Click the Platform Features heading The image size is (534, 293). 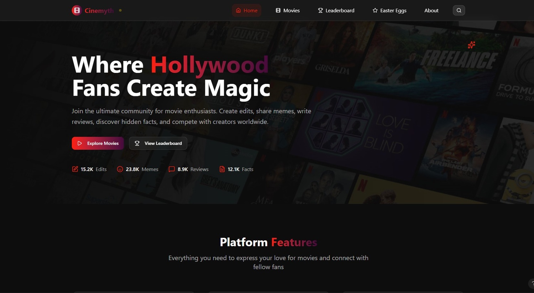(x=268, y=242)
